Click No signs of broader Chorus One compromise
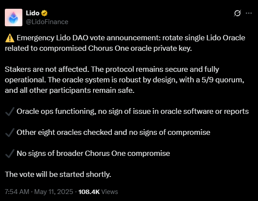Image resolution: width=258 pixels, height=201 pixels. (93, 153)
